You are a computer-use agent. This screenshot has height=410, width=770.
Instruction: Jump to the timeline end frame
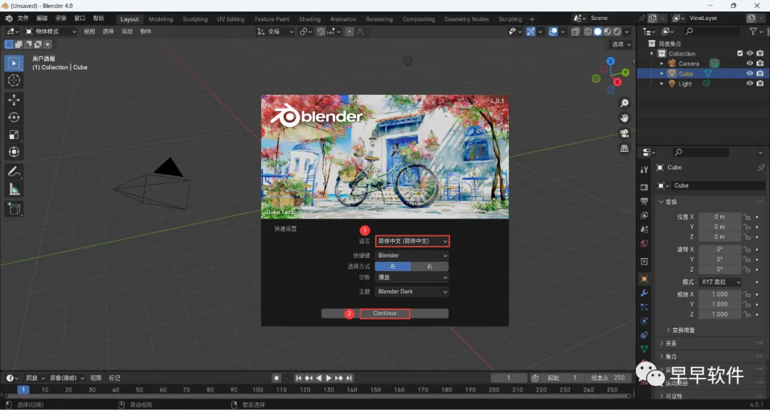click(349, 378)
